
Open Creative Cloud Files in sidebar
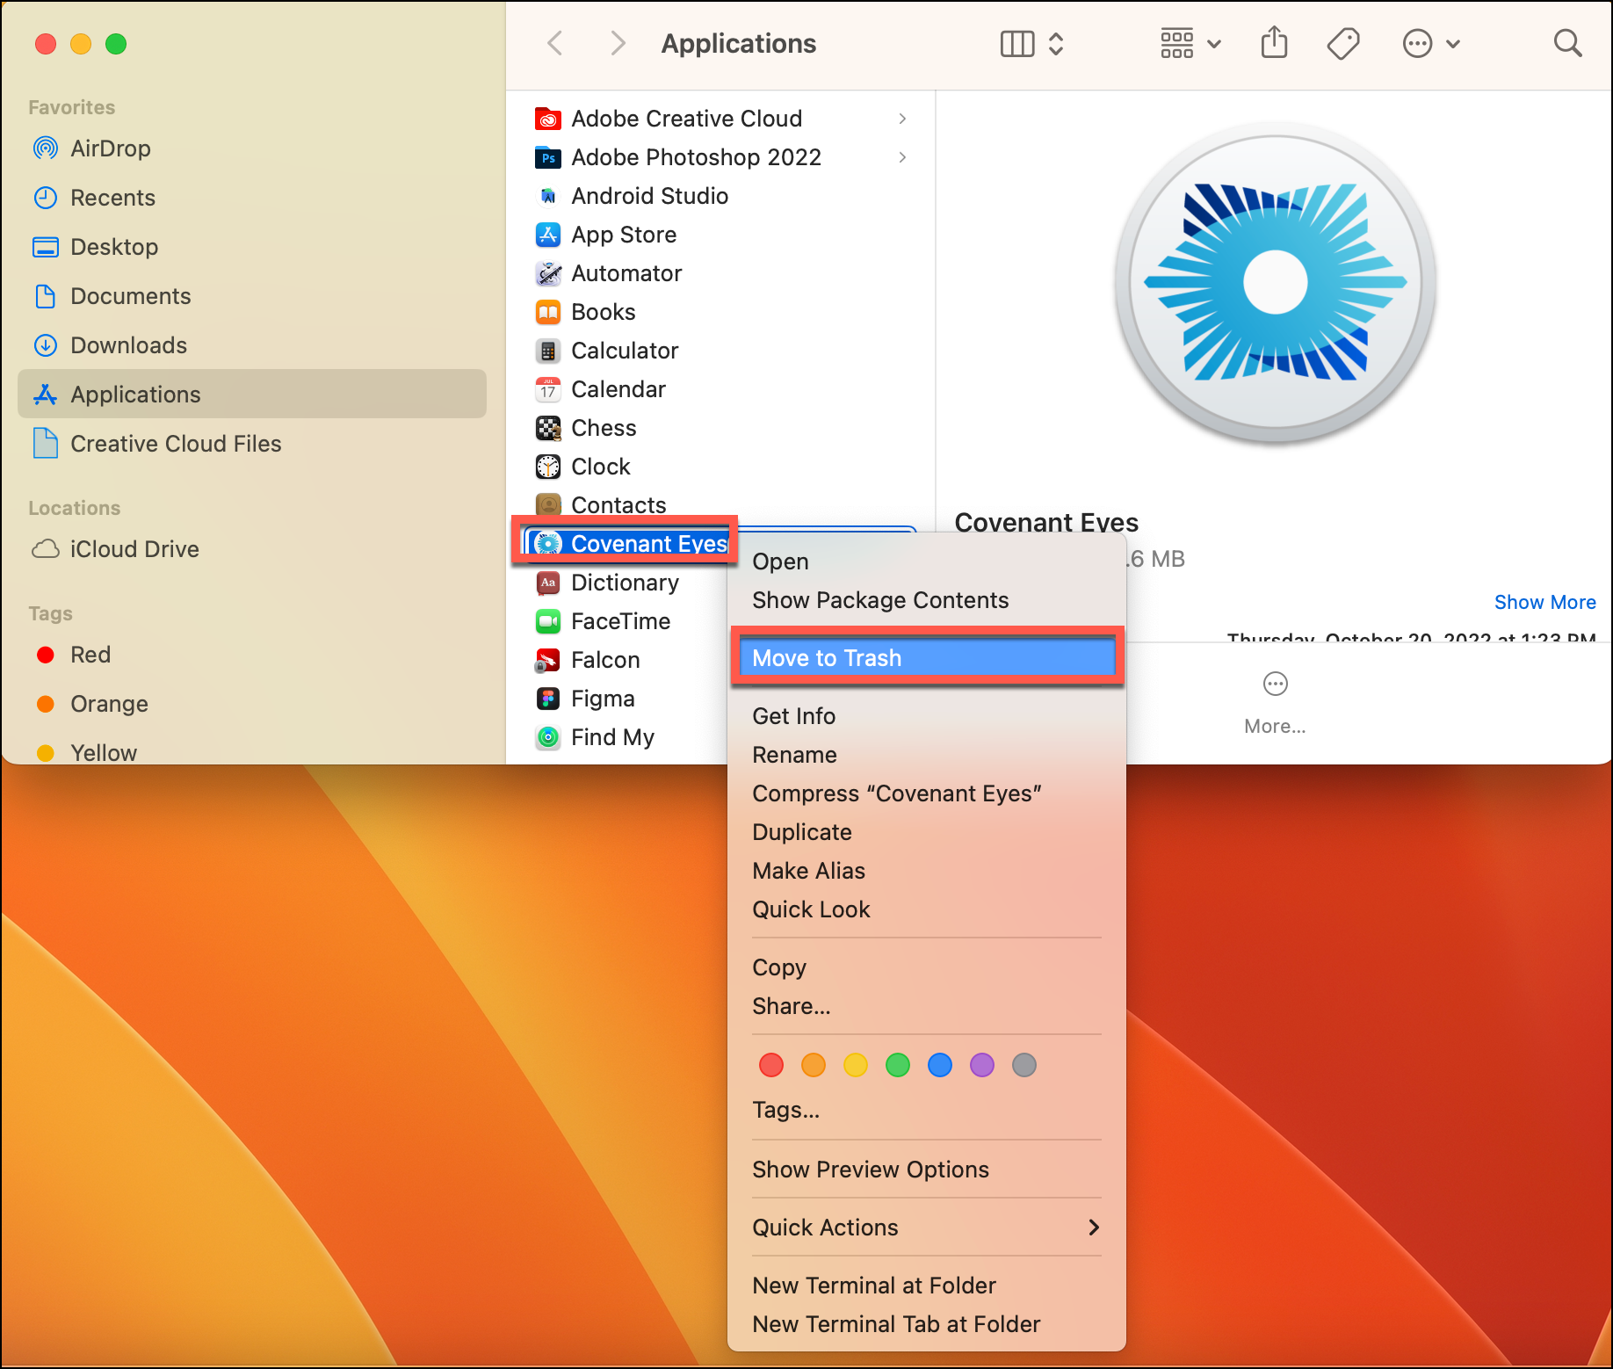tap(251, 444)
